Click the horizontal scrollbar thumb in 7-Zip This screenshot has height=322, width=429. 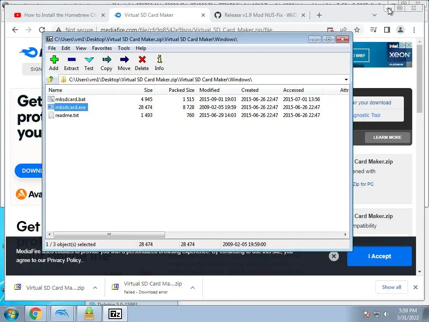(109, 234)
